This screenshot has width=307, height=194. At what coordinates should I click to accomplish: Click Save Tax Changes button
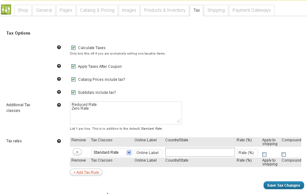[284, 185]
